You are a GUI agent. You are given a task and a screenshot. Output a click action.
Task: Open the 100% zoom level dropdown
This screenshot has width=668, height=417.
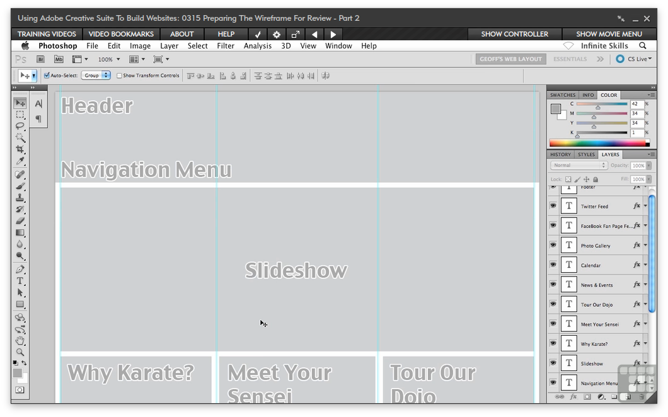pos(118,59)
